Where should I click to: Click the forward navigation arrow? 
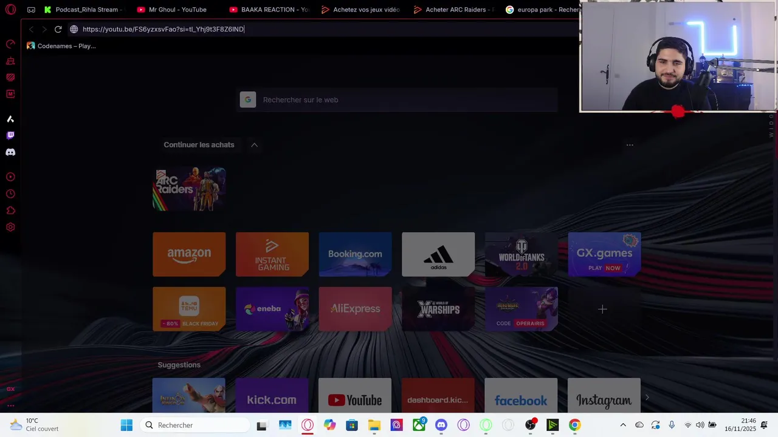point(44,29)
